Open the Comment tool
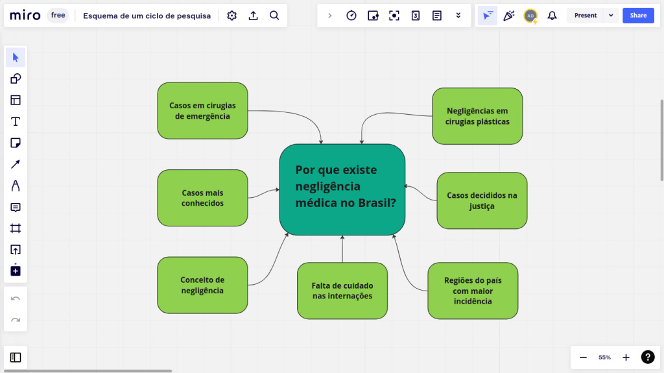Image resolution: width=664 pixels, height=373 pixels. click(16, 207)
